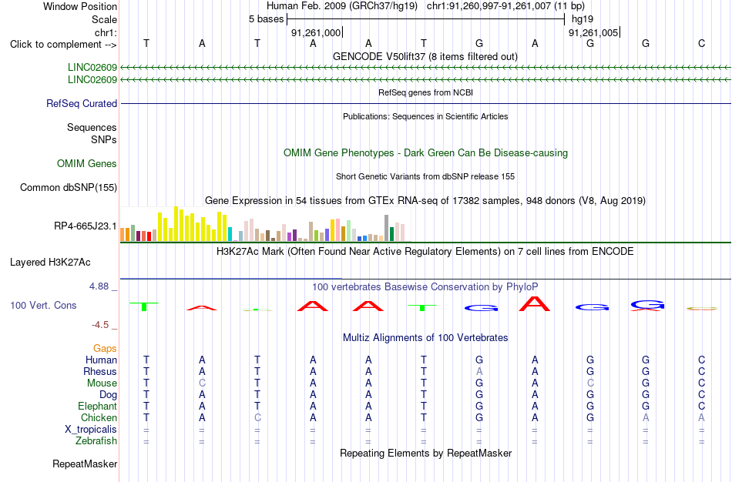The height and width of the screenshot is (482, 732).
Task: Select the Dog species row label
Action: (109, 395)
